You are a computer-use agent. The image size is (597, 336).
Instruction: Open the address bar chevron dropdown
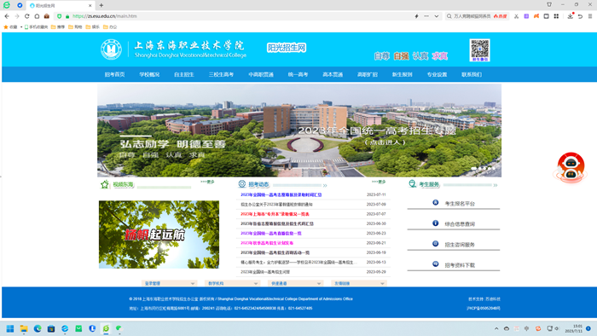click(437, 16)
